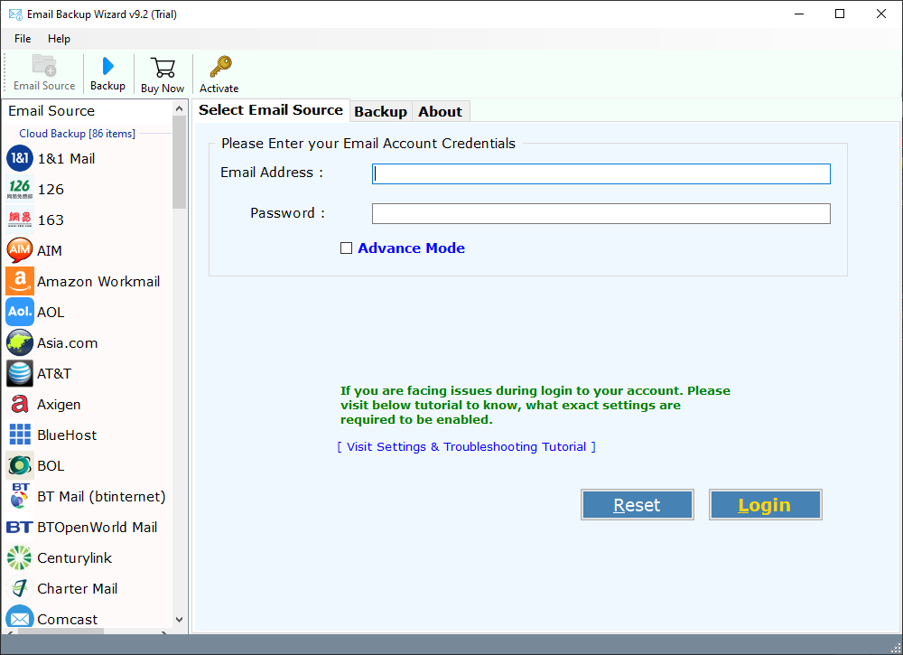This screenshot has width=903, height=655.
Task: Select the 'Amazon Workmail' list entry text
Action: pyautogui.click(x=98, y=281)
